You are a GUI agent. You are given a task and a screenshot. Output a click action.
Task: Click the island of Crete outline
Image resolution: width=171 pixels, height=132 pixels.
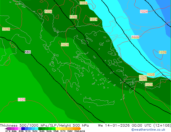point(99,102)
